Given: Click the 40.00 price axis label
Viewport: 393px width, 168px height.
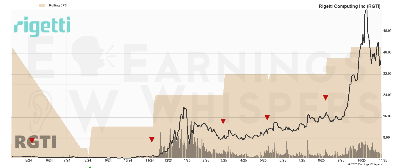Looking at the screenshot, I should pyautogui.click(x=387, y=52).
